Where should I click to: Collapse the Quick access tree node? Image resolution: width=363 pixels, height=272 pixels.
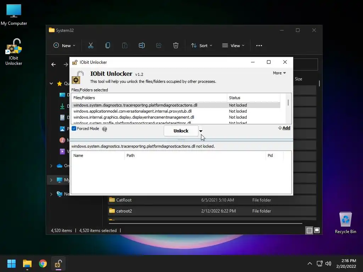(x=51, y=84)
